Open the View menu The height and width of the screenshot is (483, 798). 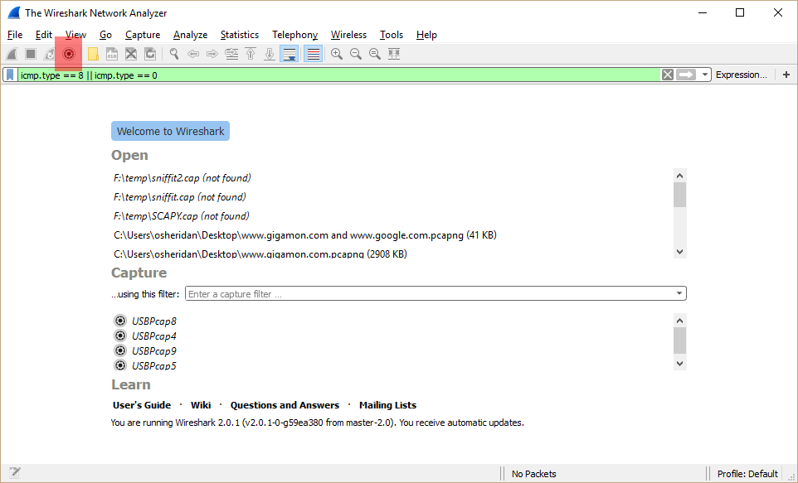(x=75, y=35)
